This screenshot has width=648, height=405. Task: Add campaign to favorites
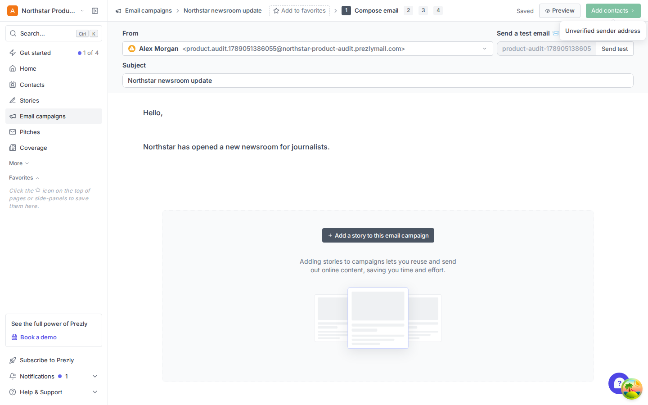(x=299, y=11)
